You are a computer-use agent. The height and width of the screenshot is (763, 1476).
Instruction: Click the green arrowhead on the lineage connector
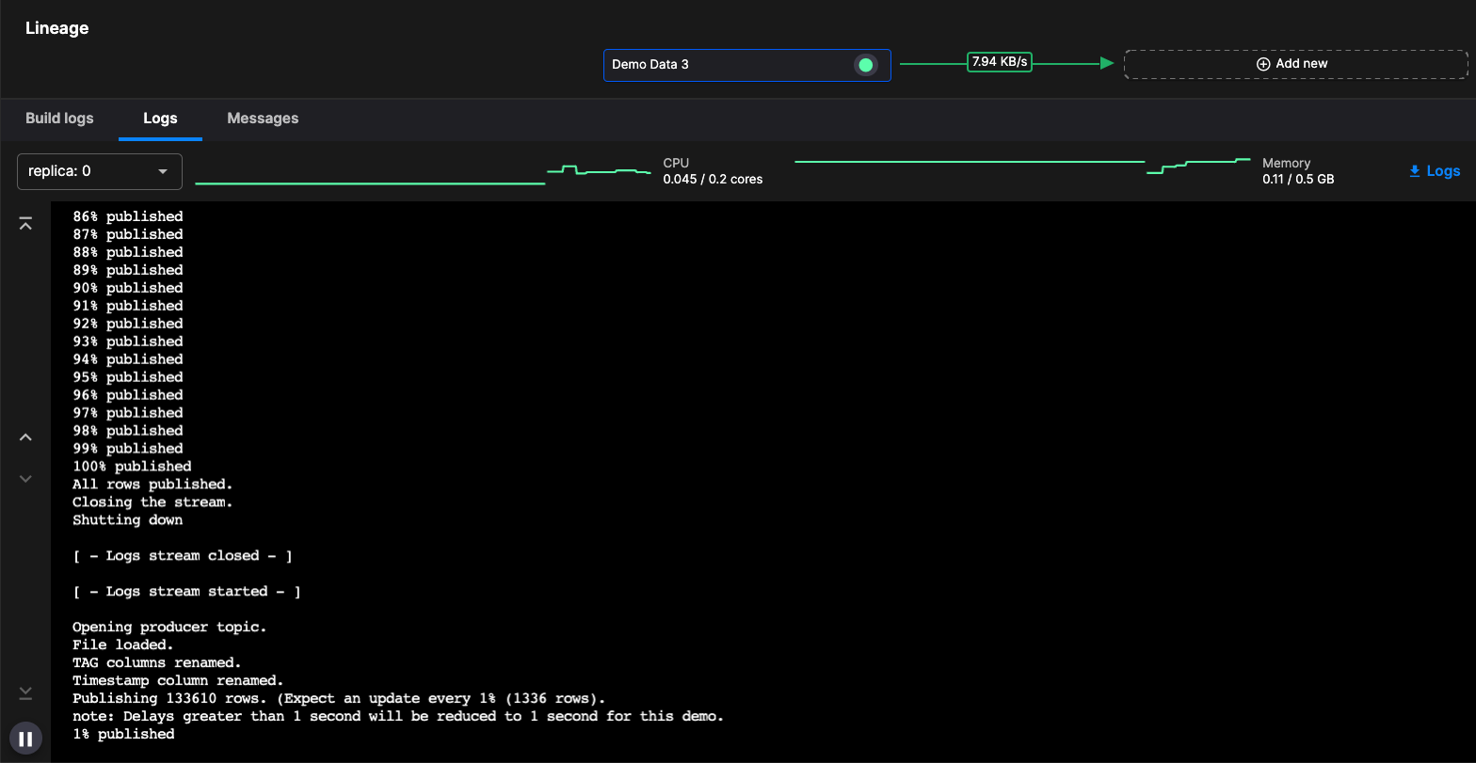[x=1107, y=63]
